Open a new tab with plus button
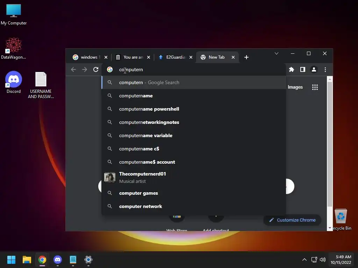Image resolution: width=358 pixels, height=268 pixels. click(x=246, y=57)
